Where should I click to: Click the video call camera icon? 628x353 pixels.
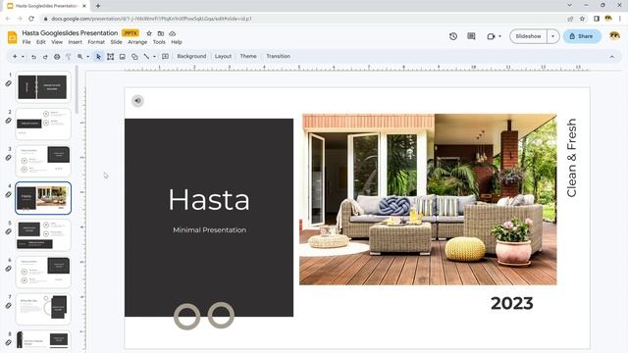click(x=491, y=36)
